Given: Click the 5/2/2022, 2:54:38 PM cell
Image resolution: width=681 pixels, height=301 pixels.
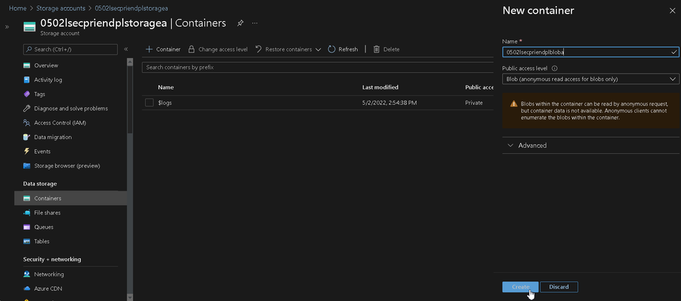Looking at the screenshot, I should [389, 103].
